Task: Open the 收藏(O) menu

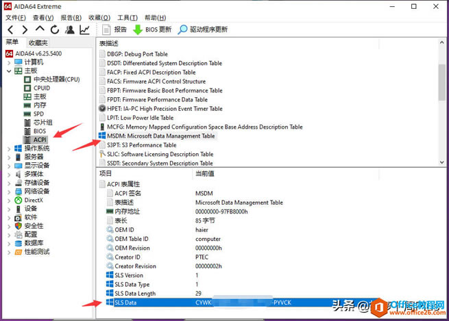Action: click(99, 18)
